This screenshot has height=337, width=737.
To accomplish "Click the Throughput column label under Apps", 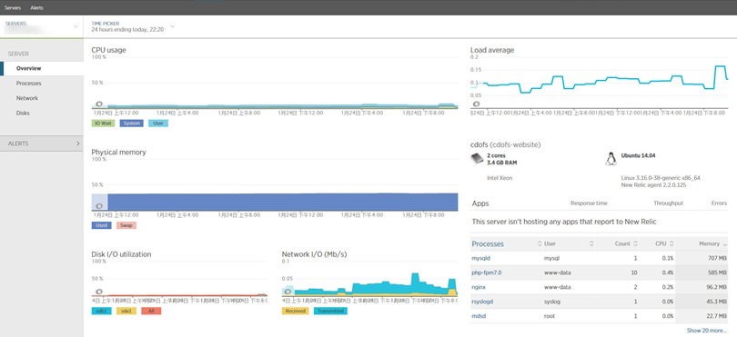I will pyautogui.click(x=668, y=203).
